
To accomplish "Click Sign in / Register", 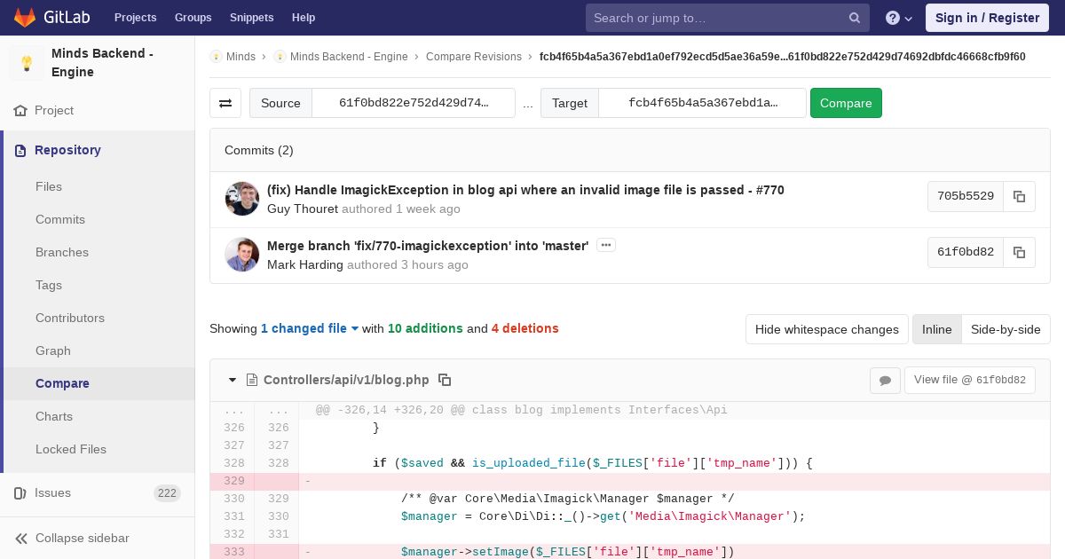I will pos(987,18).
